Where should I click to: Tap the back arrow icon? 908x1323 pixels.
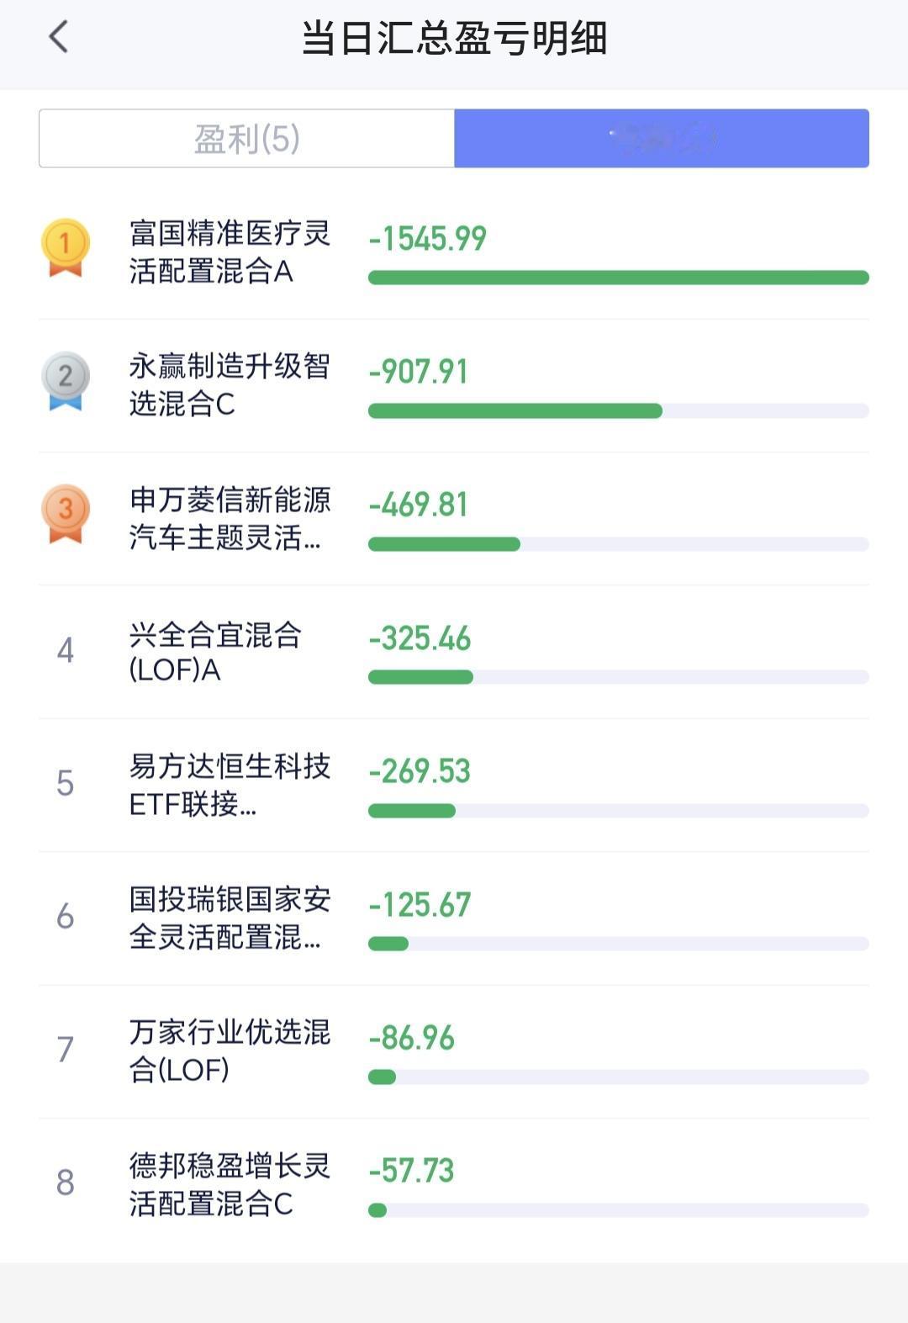click(58, 37)
